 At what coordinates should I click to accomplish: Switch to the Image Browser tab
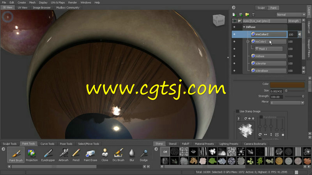click(x=42, y=7)
